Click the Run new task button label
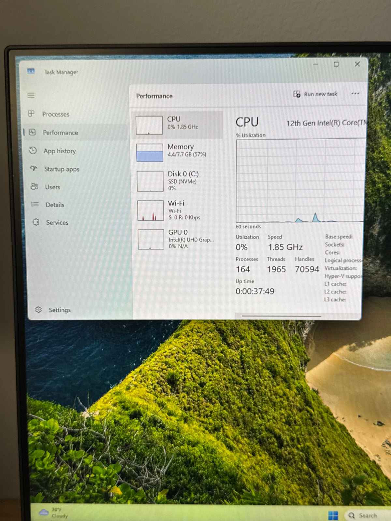 (x=321, y=94)
